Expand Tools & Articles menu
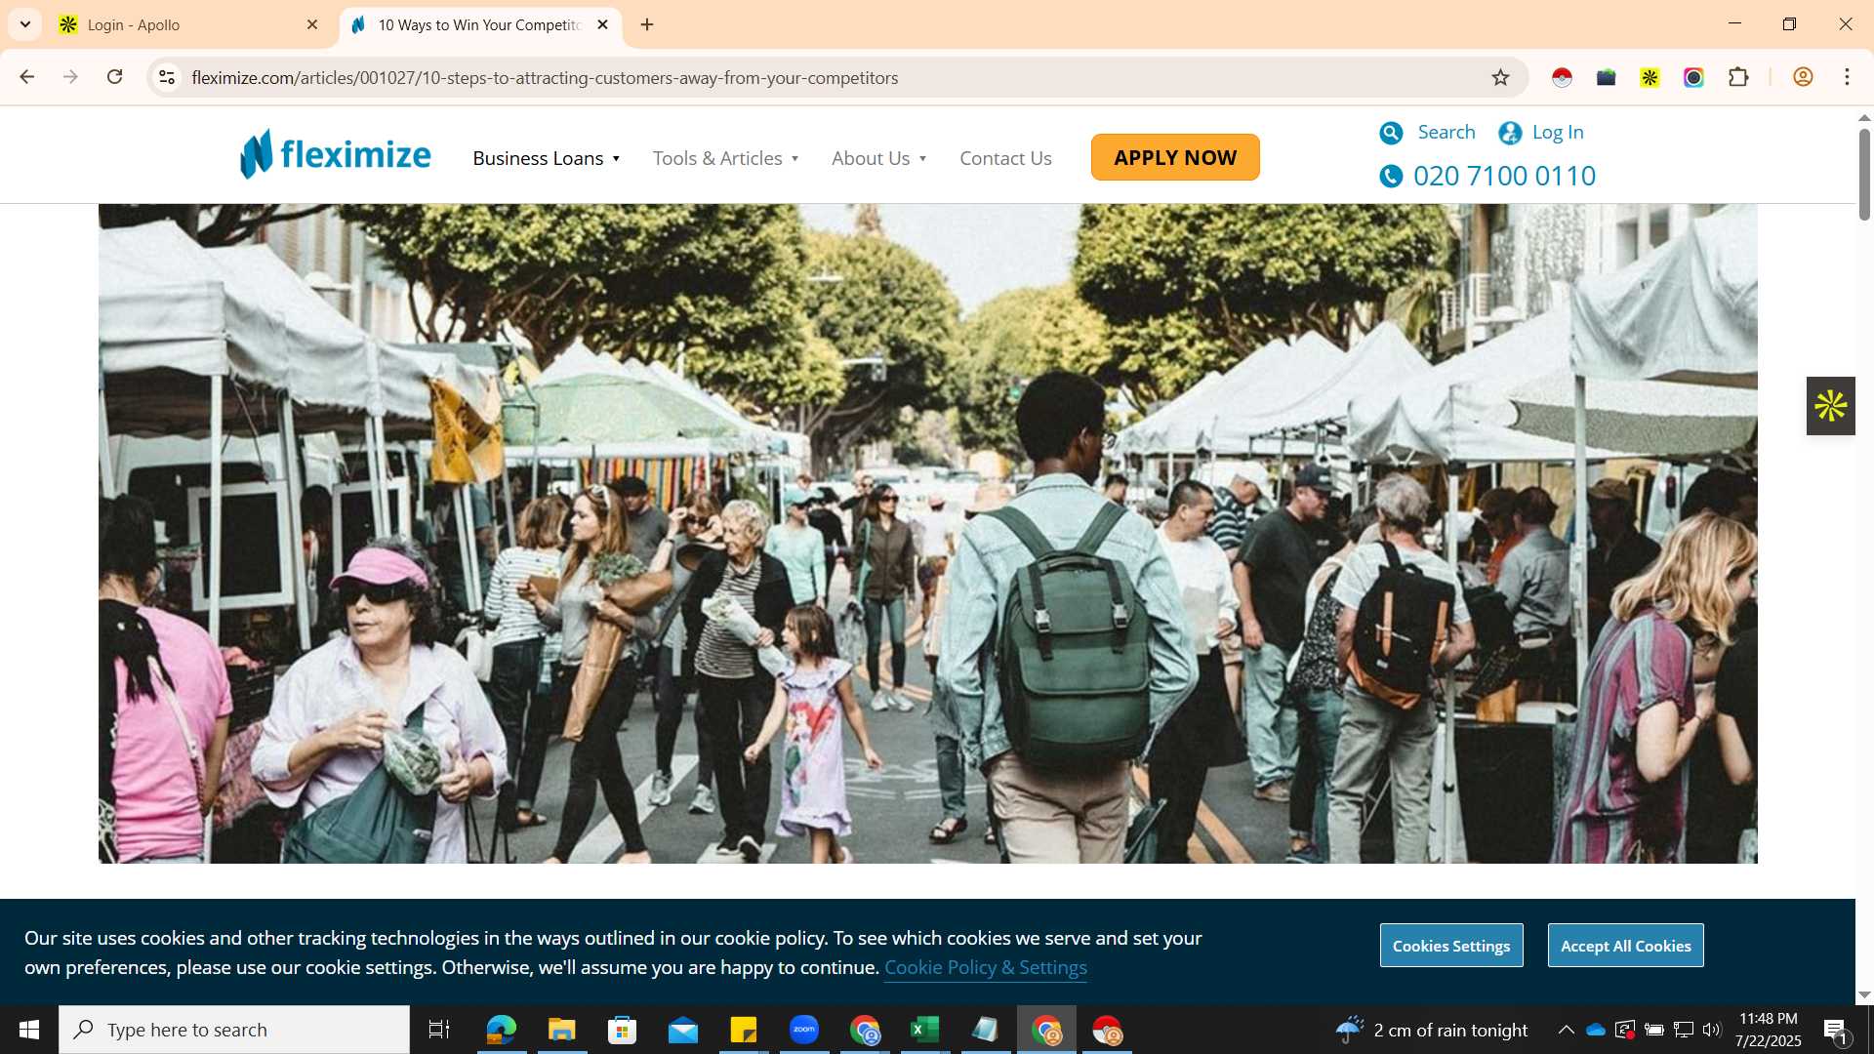Image resolution: width=1874 pixels, height=1054 pixels. (x=725, y=158)
